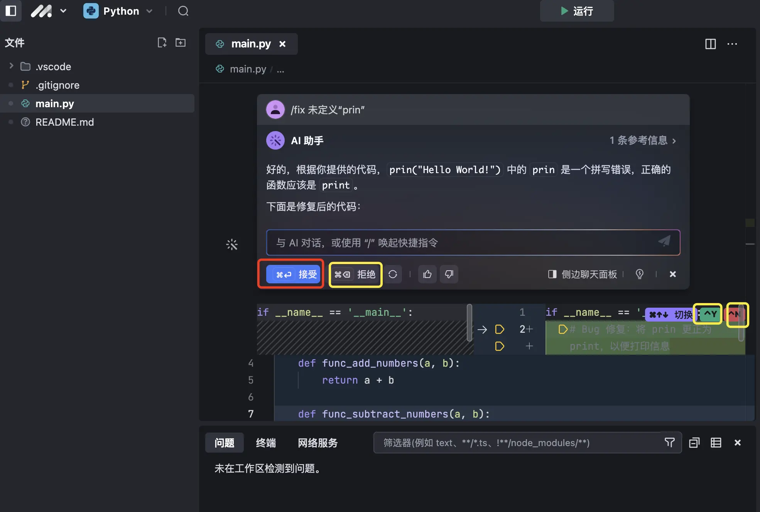This screenshot has width=760, height=512.
Task: Regenerate the AI response
Action: (393, 274)
